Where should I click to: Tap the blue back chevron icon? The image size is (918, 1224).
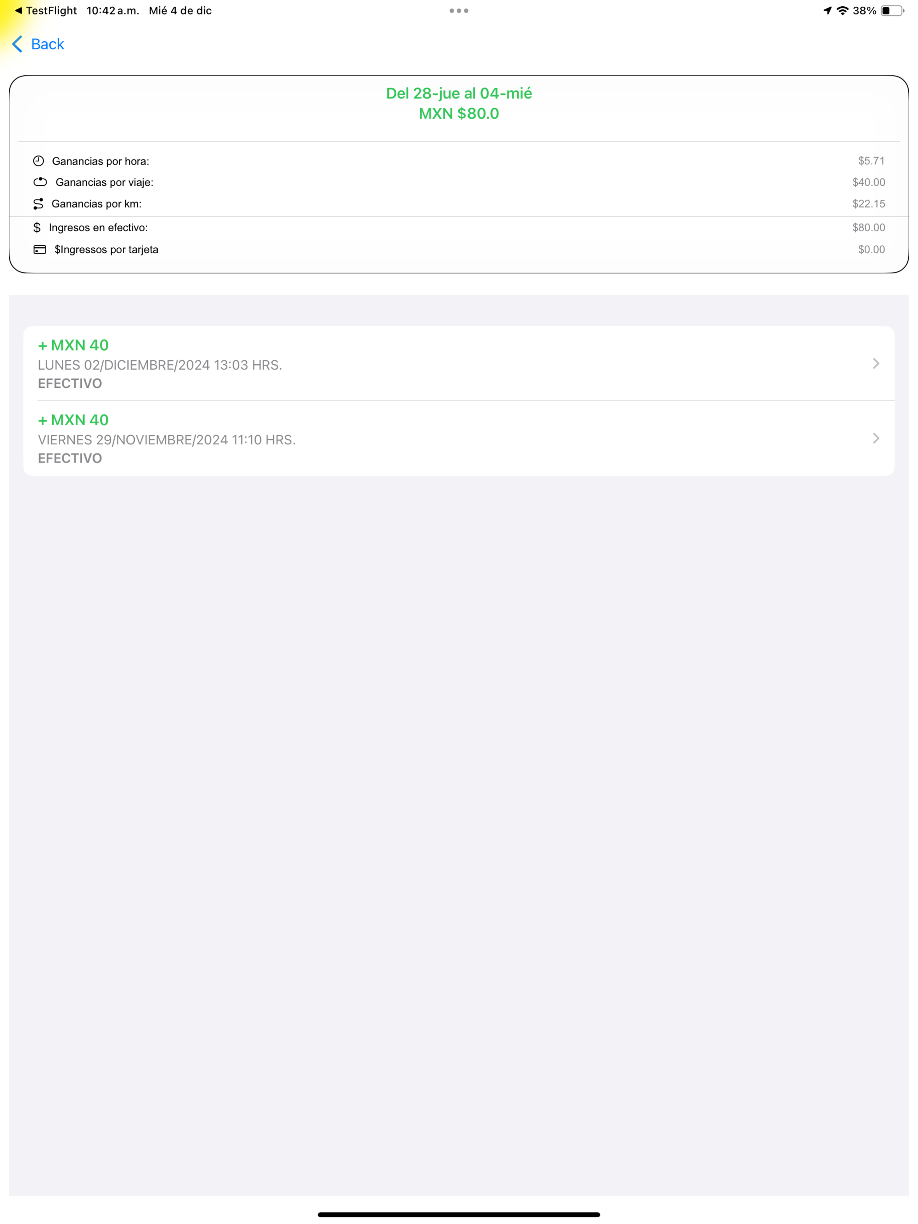[17, 44]
